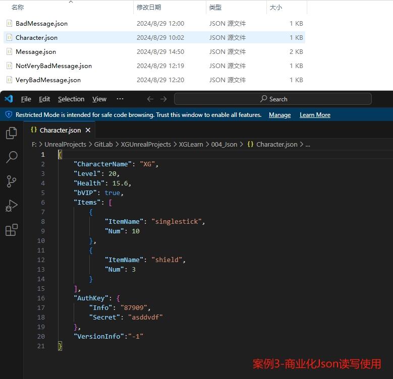Click the "CharacterName" key on line 2

coord(102,164)
